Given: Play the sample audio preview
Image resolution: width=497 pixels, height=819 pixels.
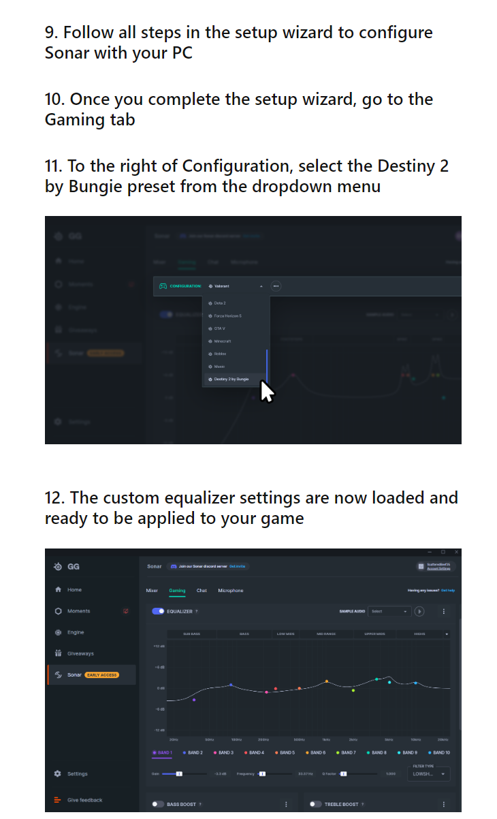Looking at the screenshot, I should coord(419,611).
